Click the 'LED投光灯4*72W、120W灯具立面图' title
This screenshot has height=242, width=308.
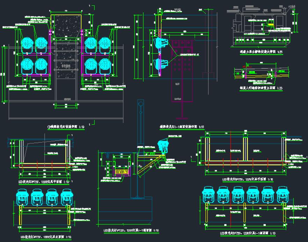(46, 237)
